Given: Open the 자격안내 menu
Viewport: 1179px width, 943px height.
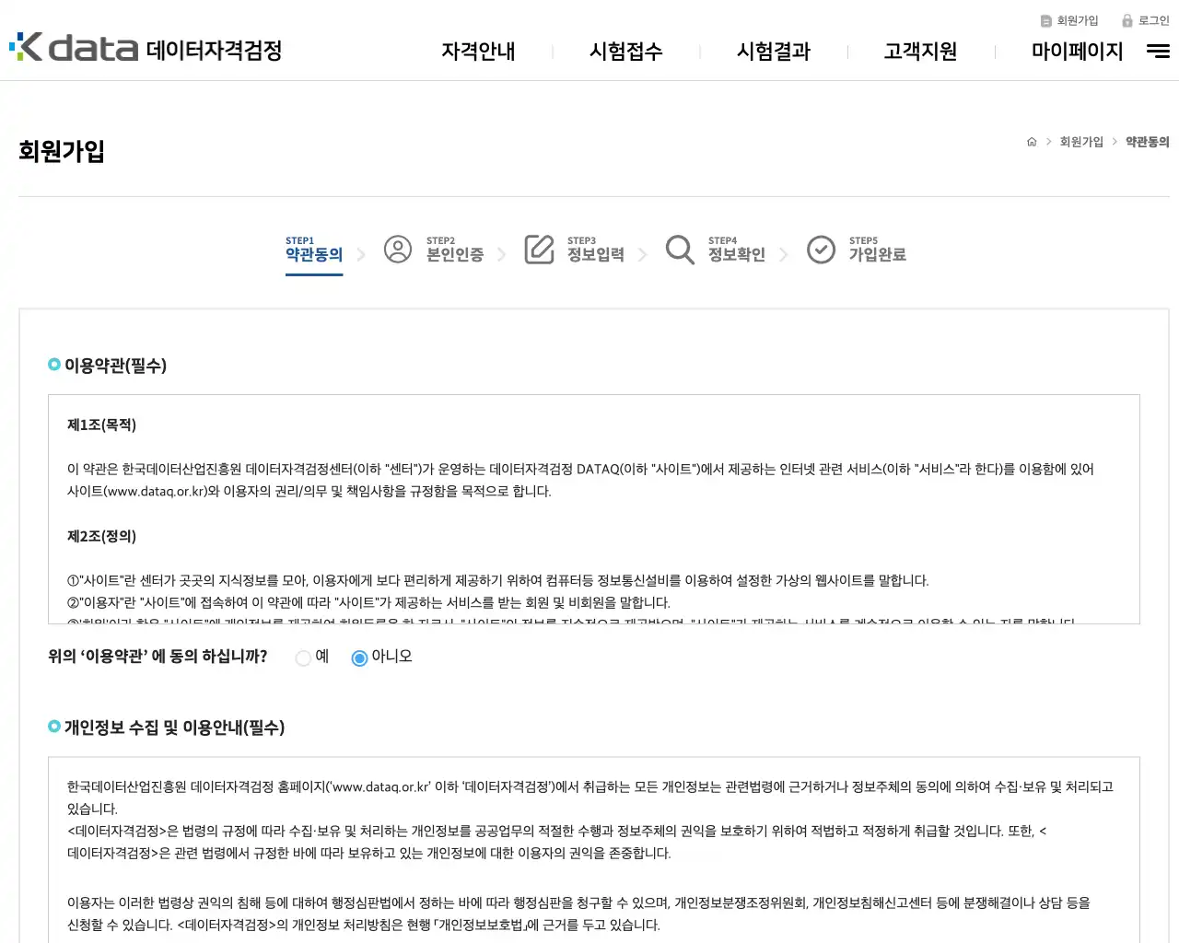Looking at the screenshot, I should coord(478,52).
